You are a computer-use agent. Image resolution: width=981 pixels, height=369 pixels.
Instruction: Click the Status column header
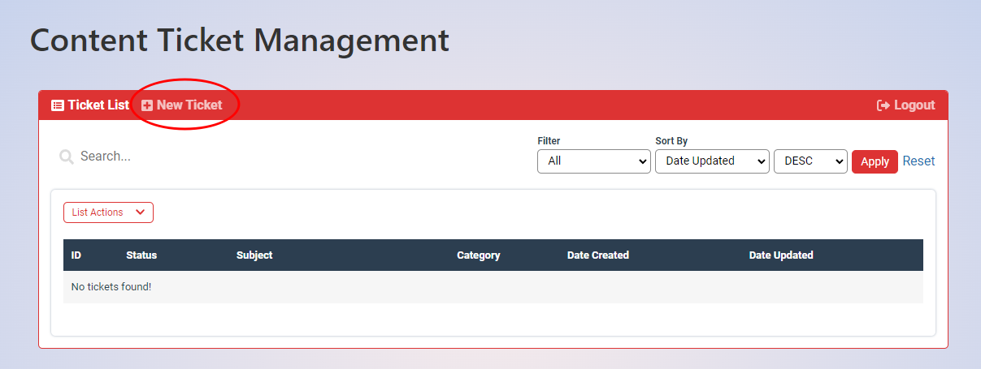(141, 255)
